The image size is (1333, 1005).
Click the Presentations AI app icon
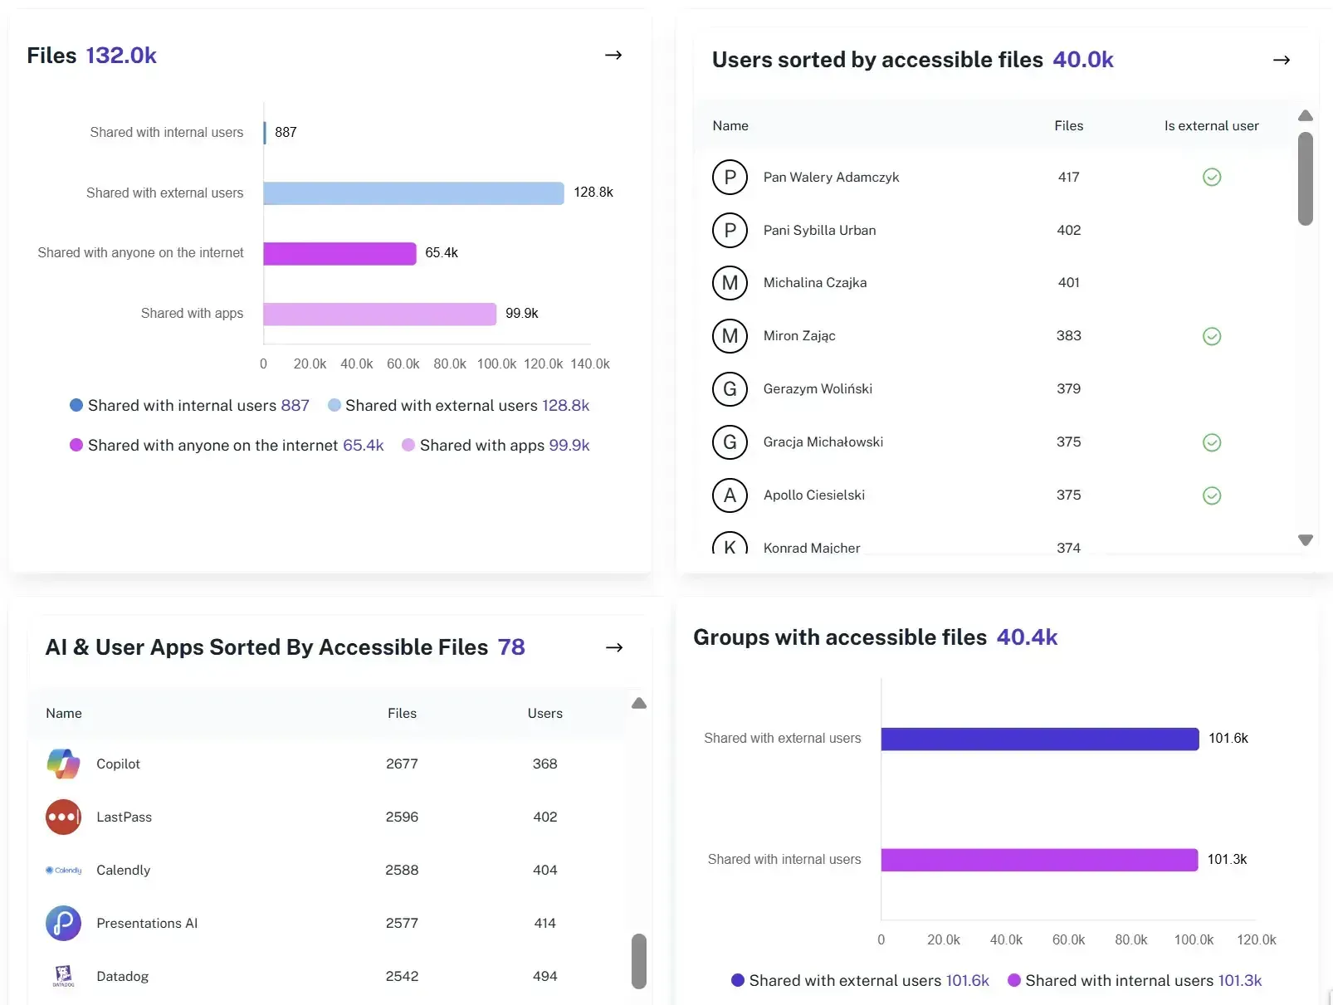click(x=62, y=923)
